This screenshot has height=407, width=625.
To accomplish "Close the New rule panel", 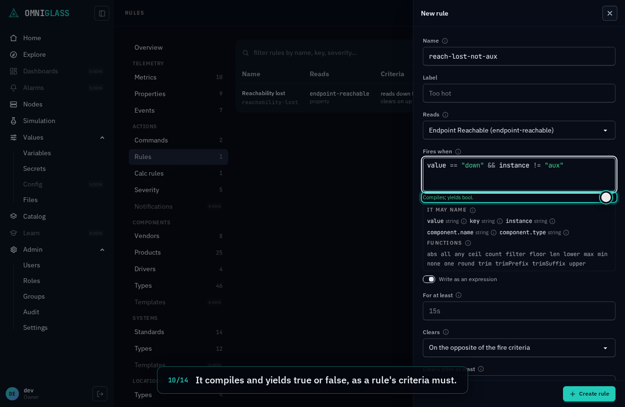I will click(x=610, y=13).
